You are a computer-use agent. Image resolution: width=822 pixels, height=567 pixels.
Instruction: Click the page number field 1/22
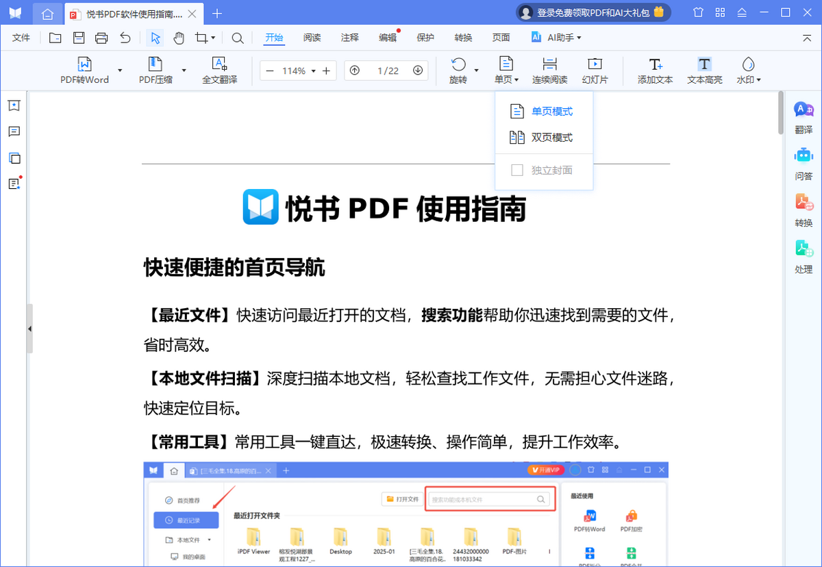tap(388, 71)
